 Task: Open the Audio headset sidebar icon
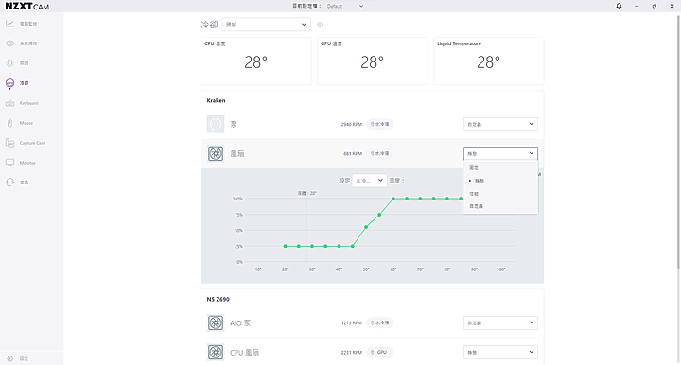10,182
